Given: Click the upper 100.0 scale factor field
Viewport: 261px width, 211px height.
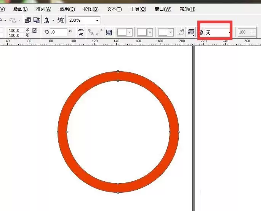Looking at the screenshot, I should (x=16, y=30).
